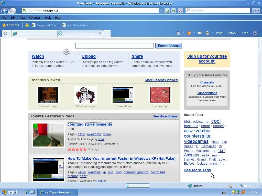The width and height of the screenshot is (262, 196).
Task: Click the URL address bar
Action: tap(90, 10)
